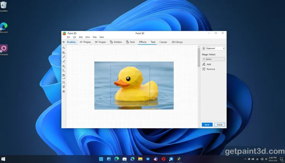The image size is (285, 163).
Task: Click the volume icon in the system tray
Action: (x=262, y=159)
